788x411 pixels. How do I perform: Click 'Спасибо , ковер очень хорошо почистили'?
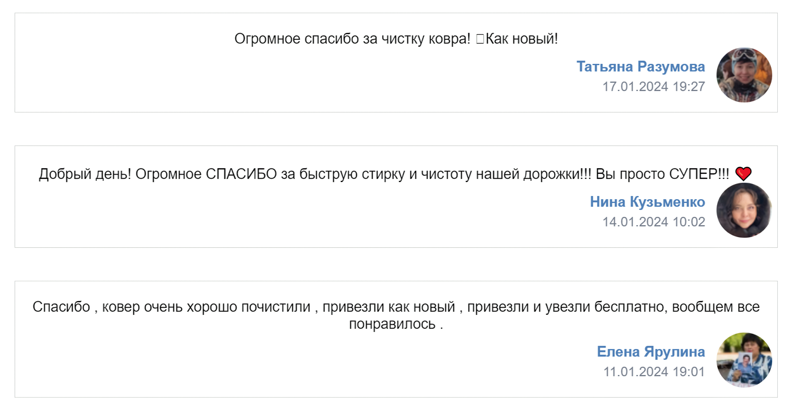point(171,307)
